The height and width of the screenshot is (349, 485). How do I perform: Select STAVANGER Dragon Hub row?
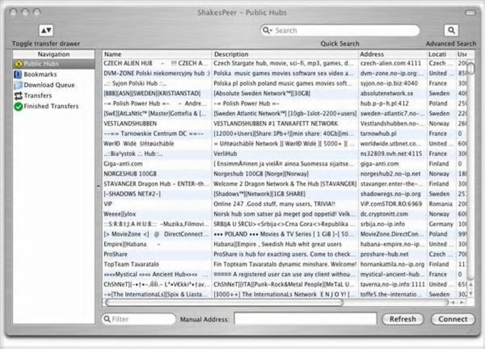[x=284, y=184]
